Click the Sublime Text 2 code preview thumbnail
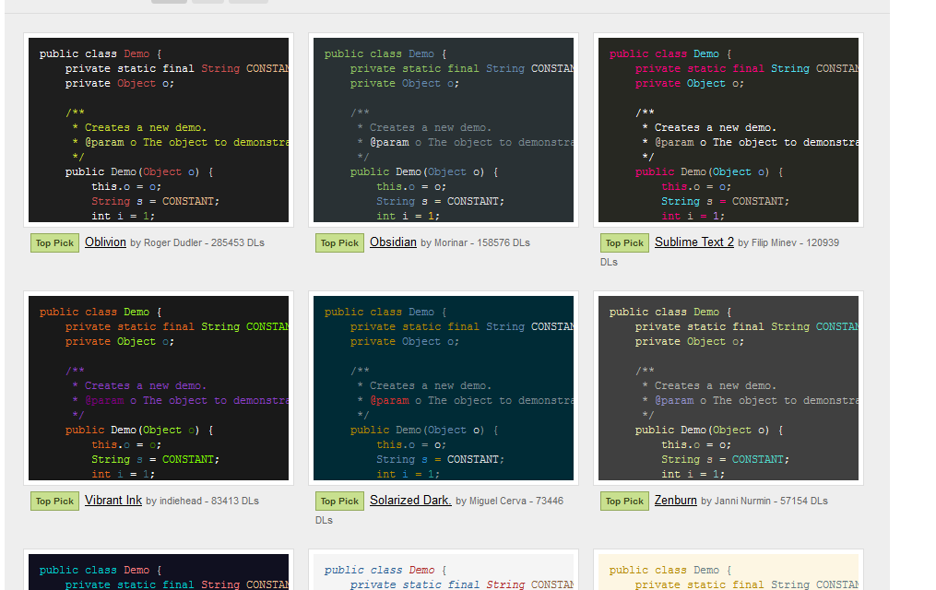 pyautogui.click(x=729, y=130)
